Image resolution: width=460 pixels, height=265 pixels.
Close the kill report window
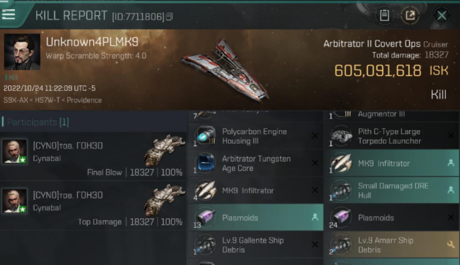point(442,15)
